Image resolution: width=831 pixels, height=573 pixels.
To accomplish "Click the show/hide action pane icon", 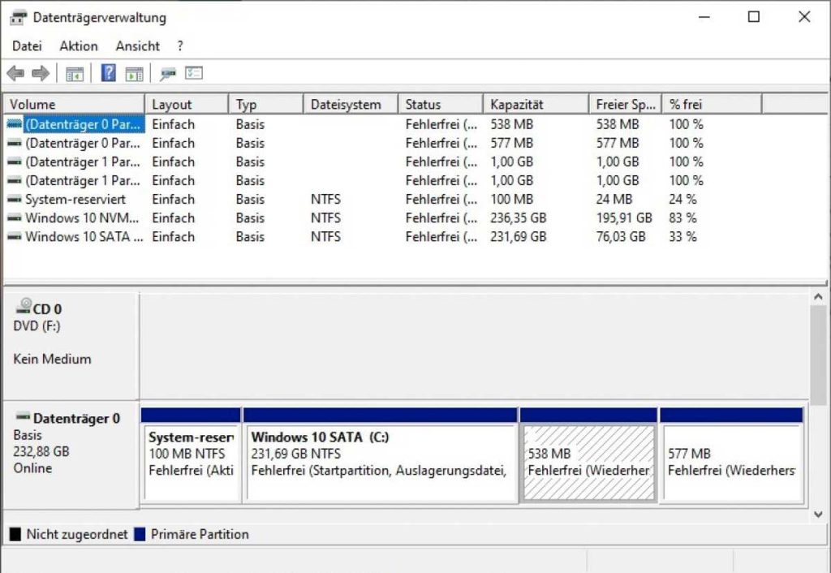I will point(134,74).
